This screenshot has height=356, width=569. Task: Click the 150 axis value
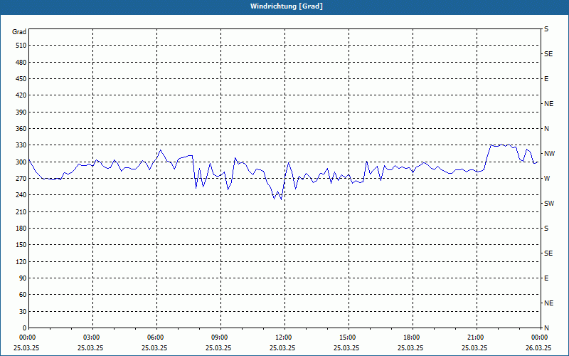pyautogui.click(x=21, y=245)
